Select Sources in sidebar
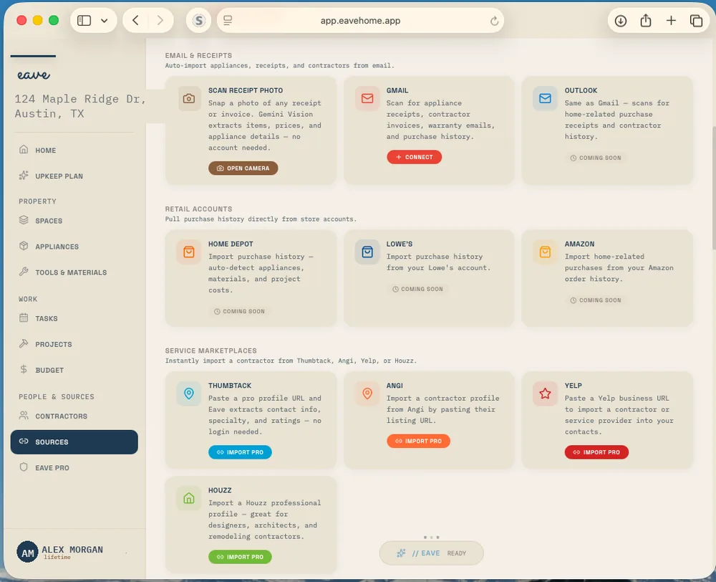 (x=74, y=442)
